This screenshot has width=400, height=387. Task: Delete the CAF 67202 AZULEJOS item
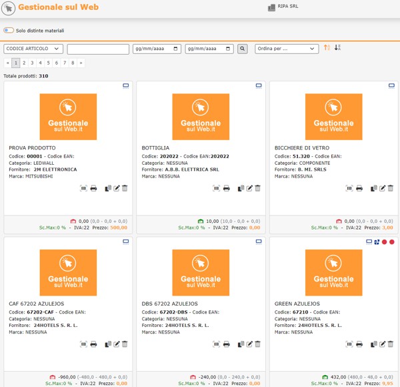click(x=125, y=344)
